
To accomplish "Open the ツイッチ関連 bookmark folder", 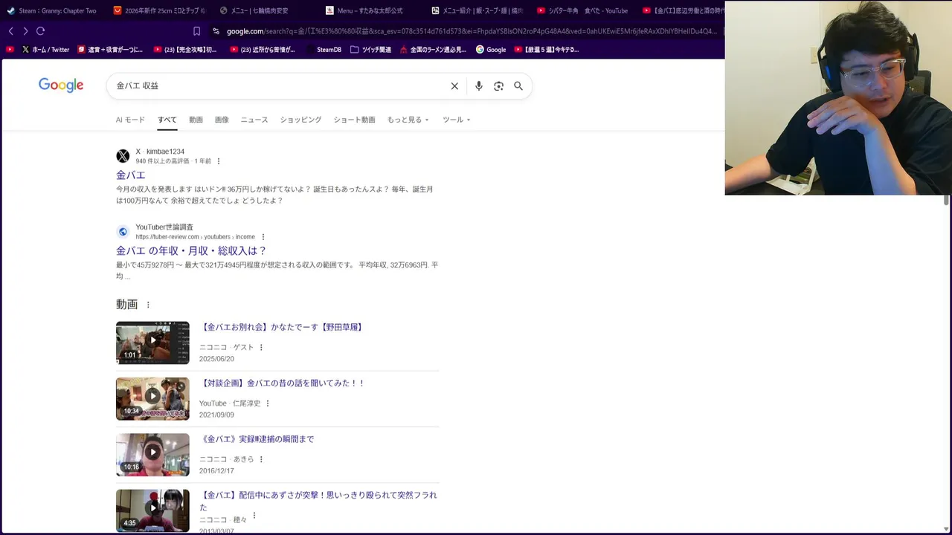I will pyautogui.click(x=370, y=50).
